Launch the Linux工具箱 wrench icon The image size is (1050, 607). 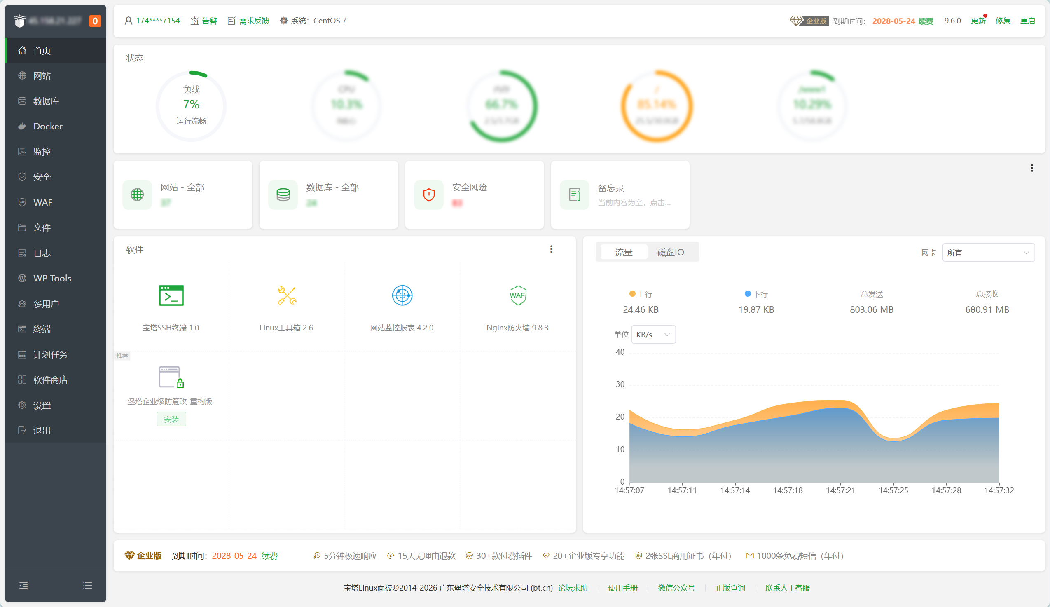tap(287, 295)
